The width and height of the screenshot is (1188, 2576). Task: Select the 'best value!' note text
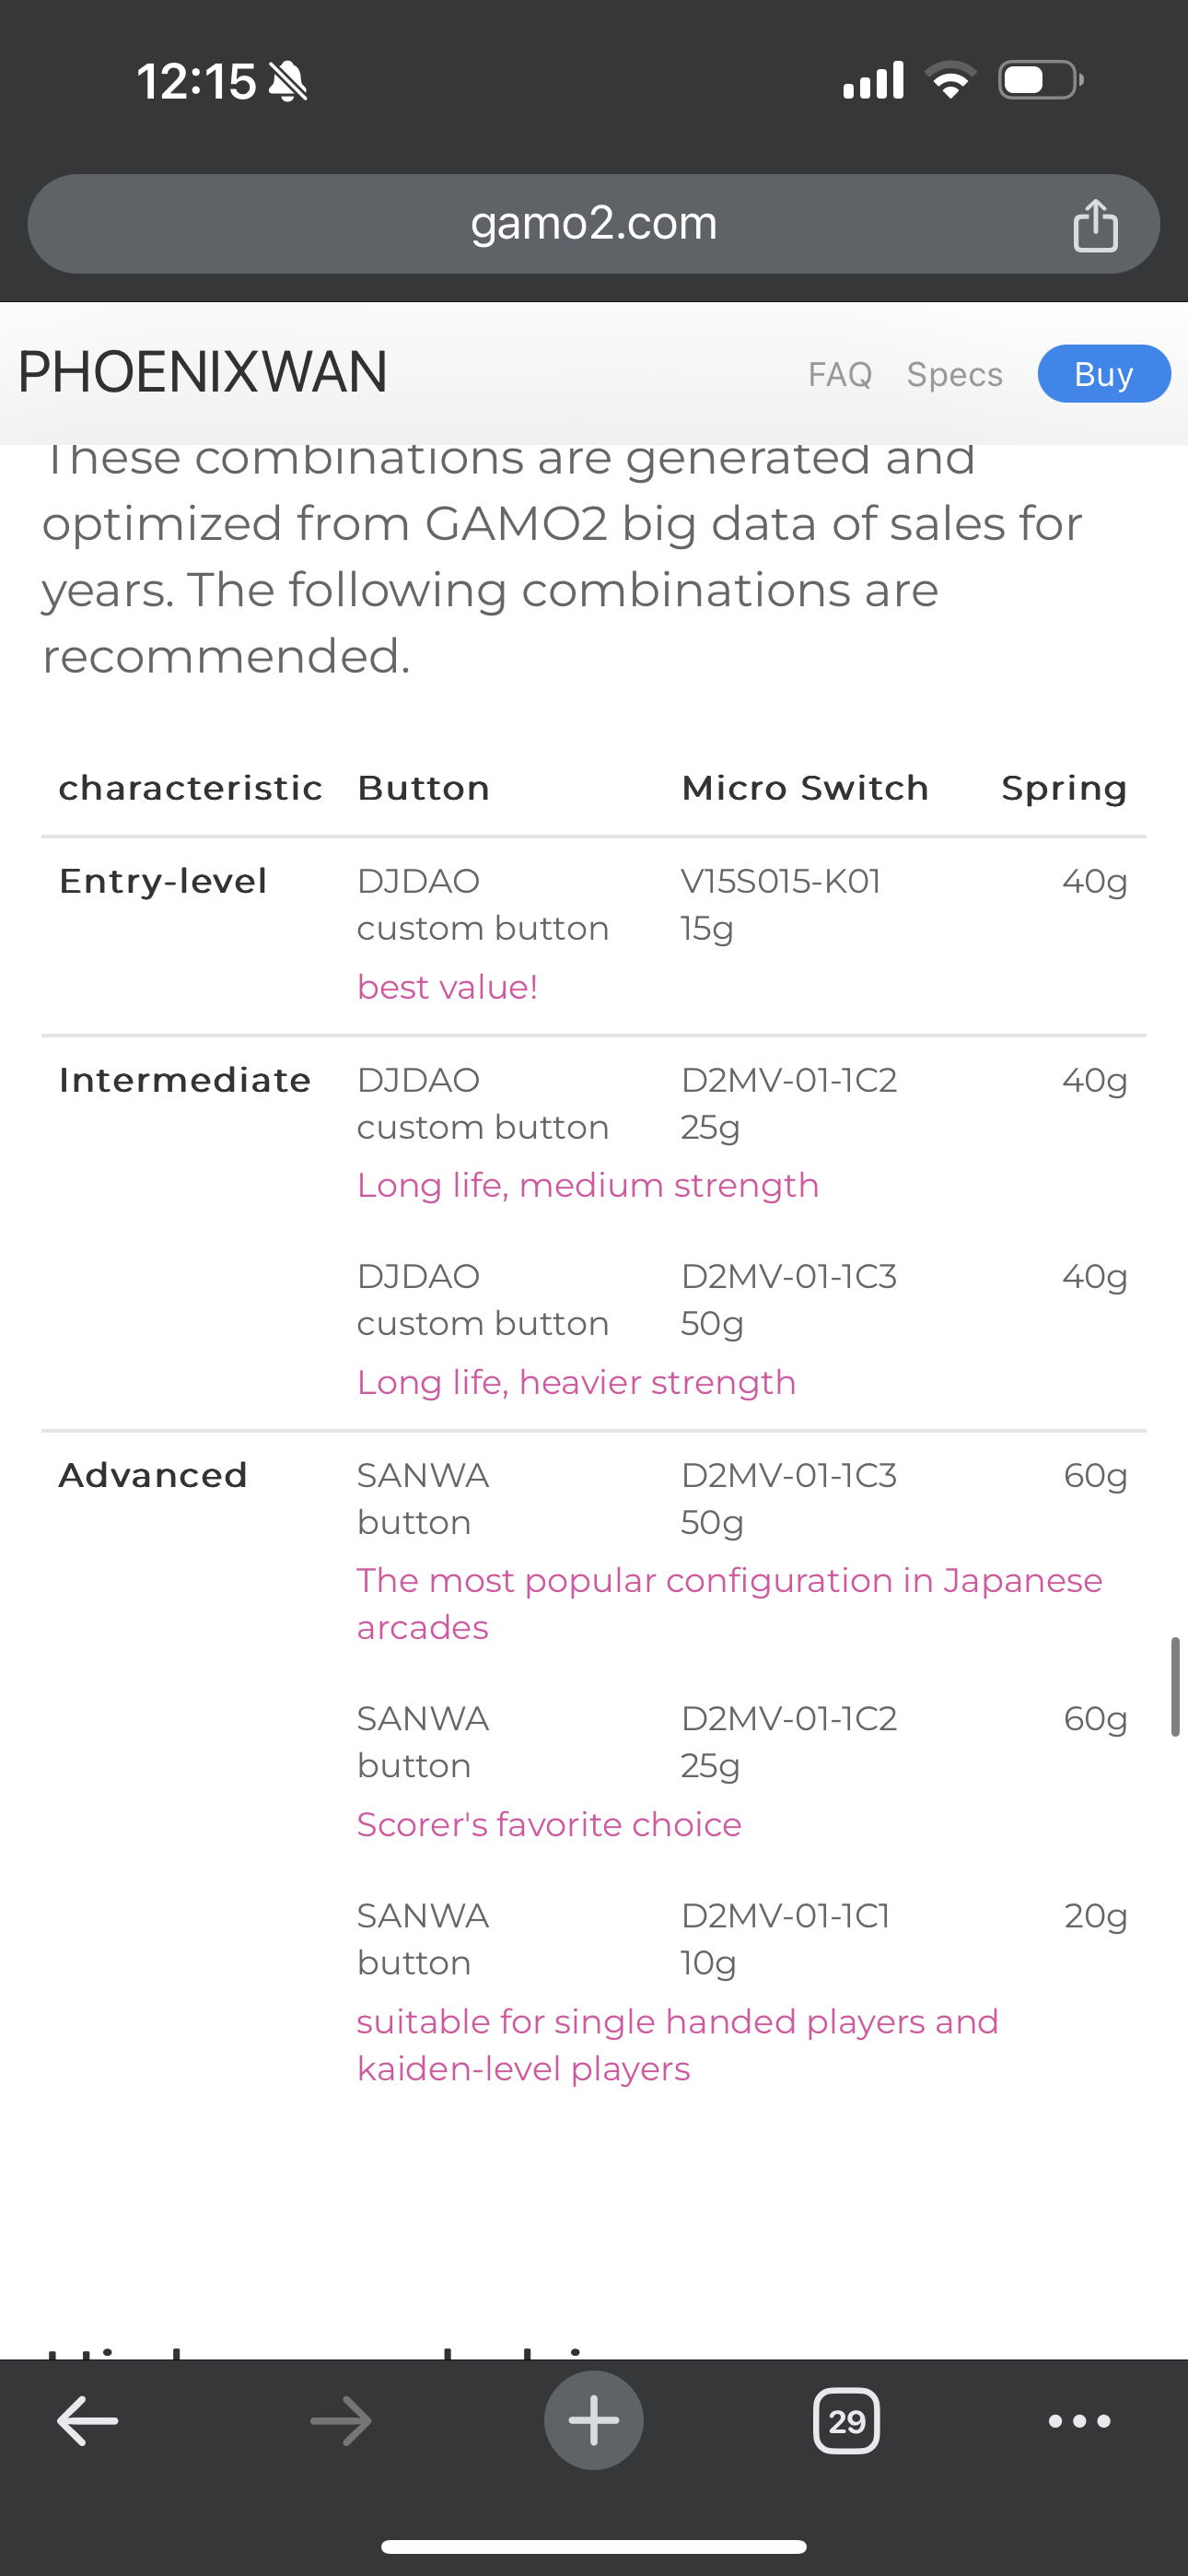click(x=448, y=987)
